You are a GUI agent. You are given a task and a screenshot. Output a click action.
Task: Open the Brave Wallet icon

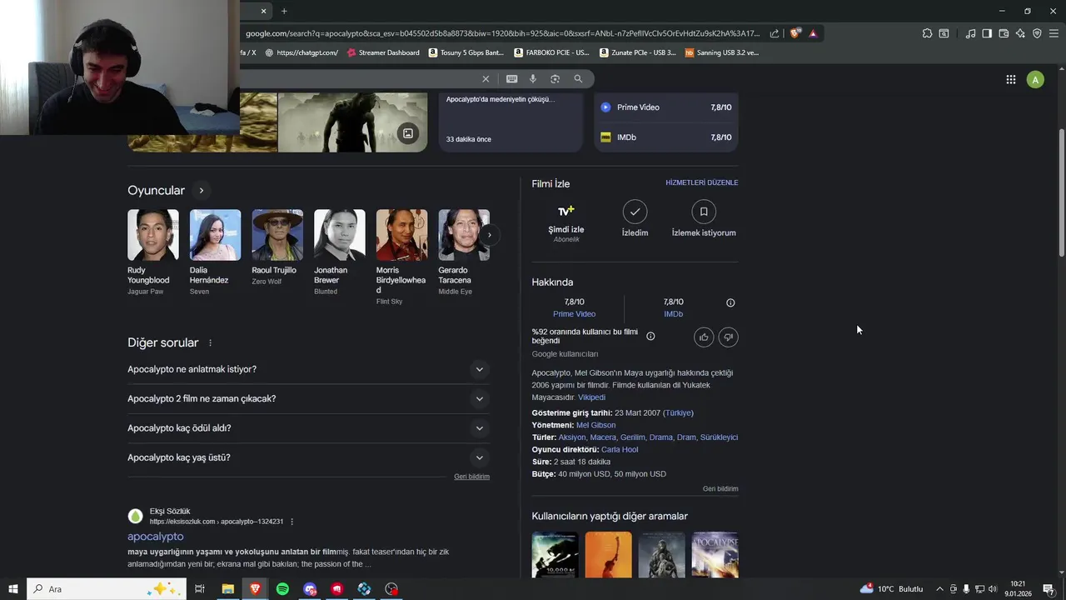(x=1004, y=33)
